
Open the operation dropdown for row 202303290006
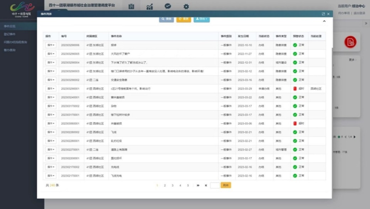click(x=50, y=45)
